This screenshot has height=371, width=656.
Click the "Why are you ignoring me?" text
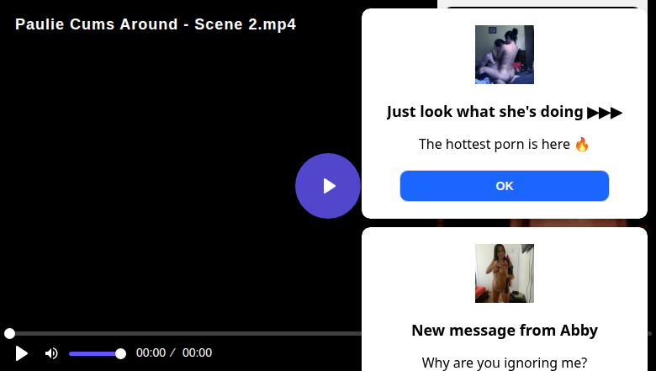coord(505,363)
